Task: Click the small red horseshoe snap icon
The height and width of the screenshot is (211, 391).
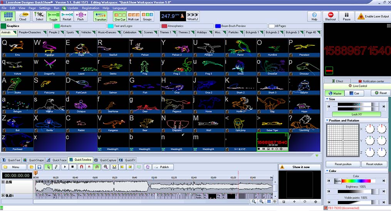Action: (89, 167)
